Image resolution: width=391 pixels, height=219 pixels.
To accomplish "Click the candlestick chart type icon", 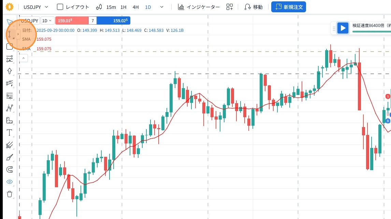I will tap(99, 7).
